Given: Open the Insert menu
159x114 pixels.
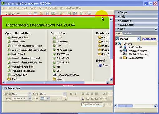Looking at the screenshot, I should tap(24, 8).
